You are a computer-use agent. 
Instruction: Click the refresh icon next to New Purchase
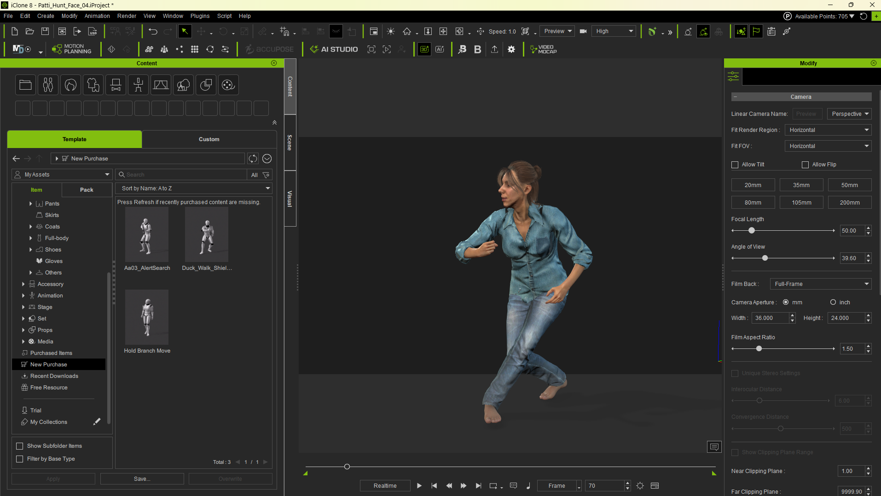coord(253,159)
